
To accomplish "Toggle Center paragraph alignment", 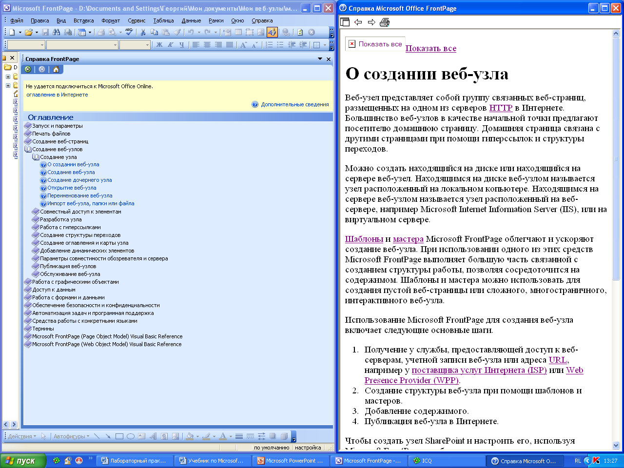I will click(207, 45).
